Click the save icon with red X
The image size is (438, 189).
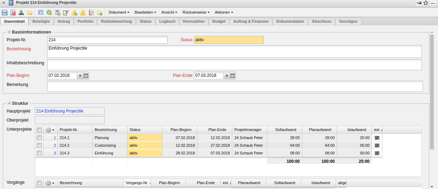[13, 13]
